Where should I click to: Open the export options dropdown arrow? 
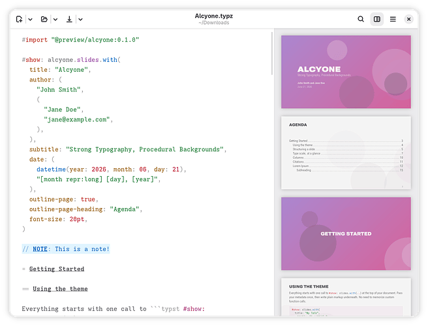pos(80,20)
